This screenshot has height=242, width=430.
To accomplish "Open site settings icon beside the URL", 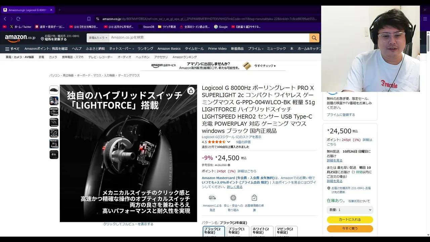I will pyautogui.click(x=97, y=19).
